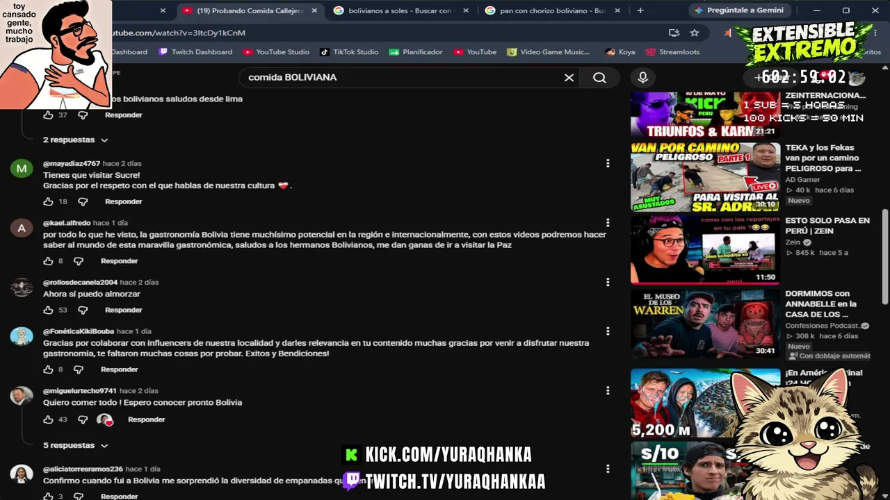This screenshot has height=500, width=890.
Task: Dislike the @kael.alfredo comment
Action: pyautogui.click(x=79, y=261)
